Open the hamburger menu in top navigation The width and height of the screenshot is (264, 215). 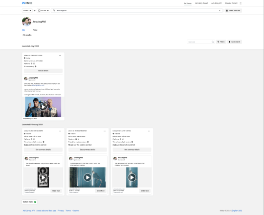click(241, 3)
